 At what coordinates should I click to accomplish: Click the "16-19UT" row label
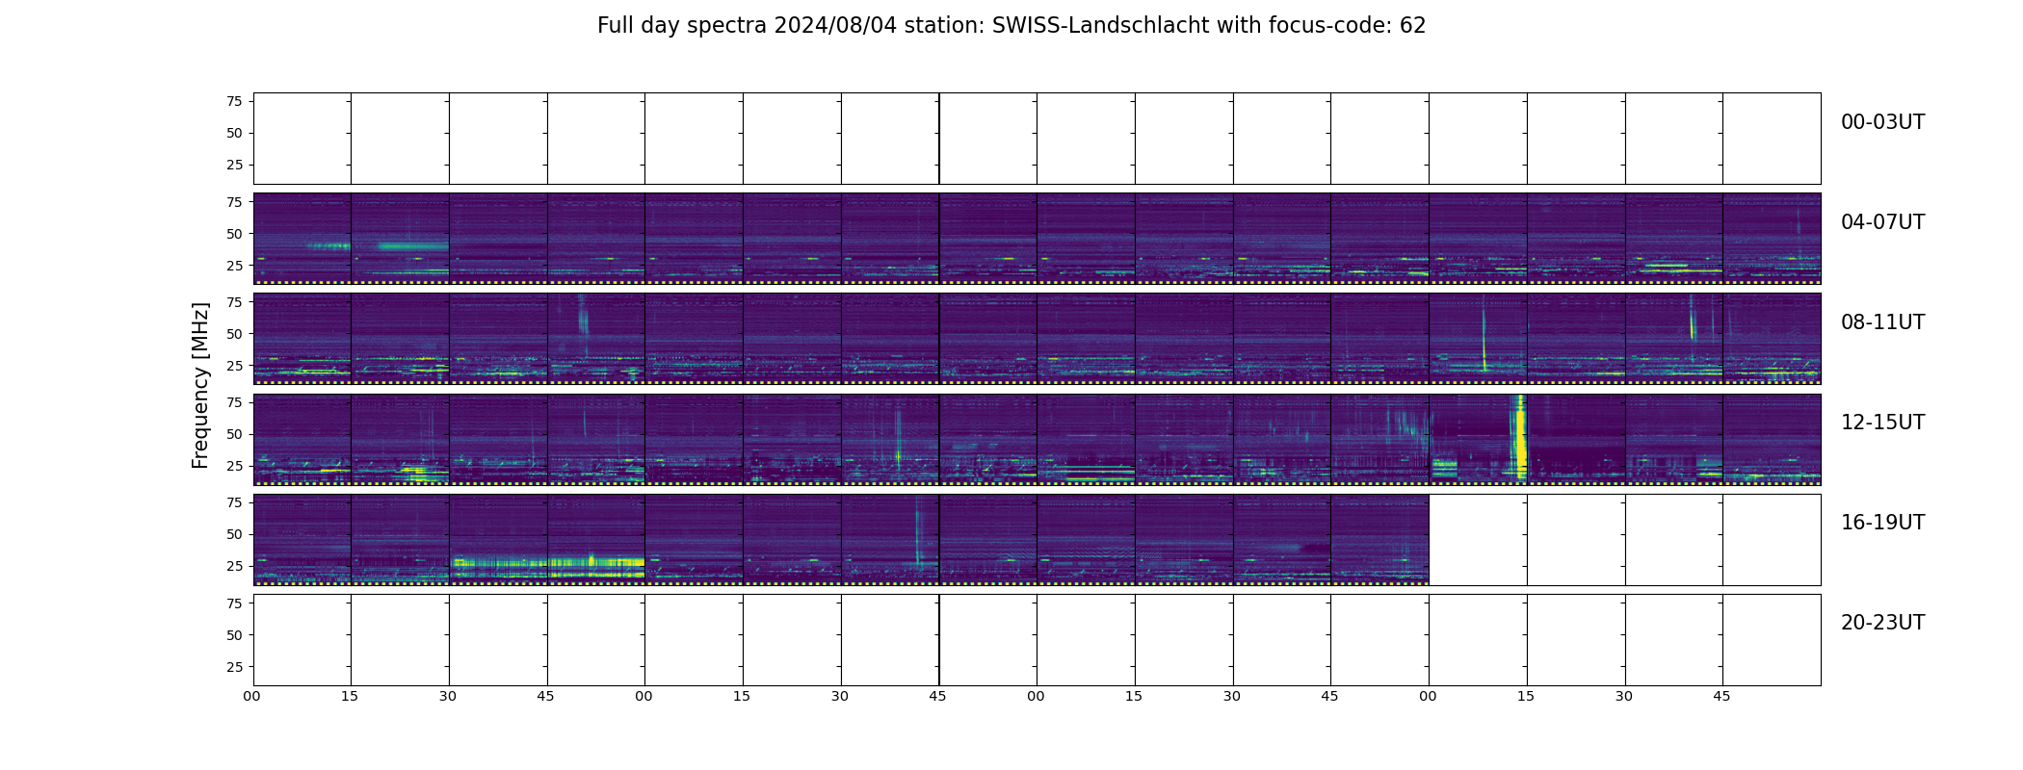coord(1882,523)
